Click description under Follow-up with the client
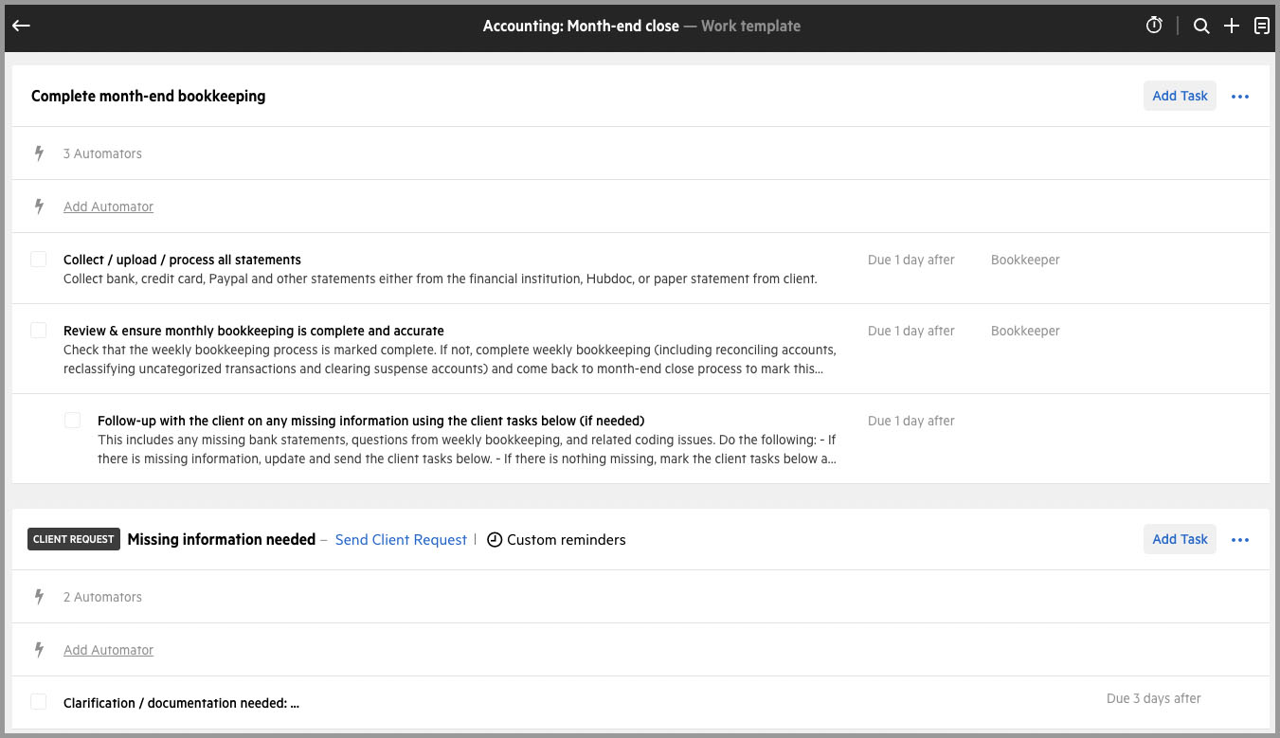 click(x=467, y=449)
